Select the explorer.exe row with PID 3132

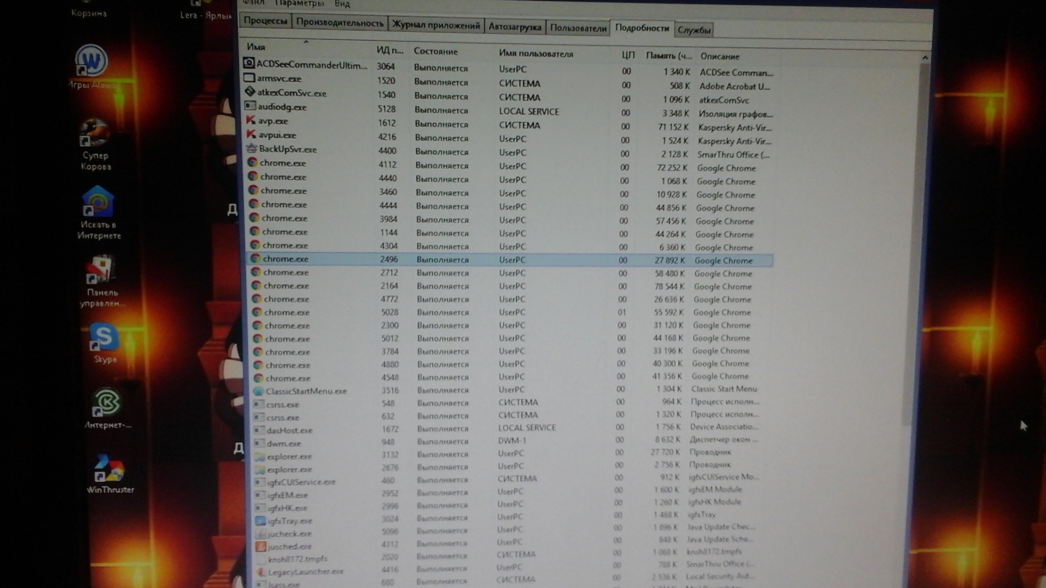[289, 456]
